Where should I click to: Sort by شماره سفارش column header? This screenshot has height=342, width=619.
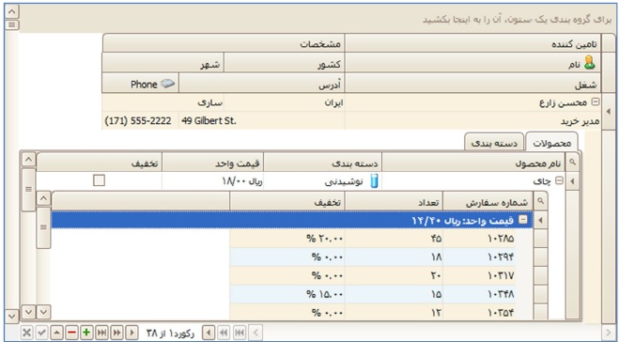(487, 202)
